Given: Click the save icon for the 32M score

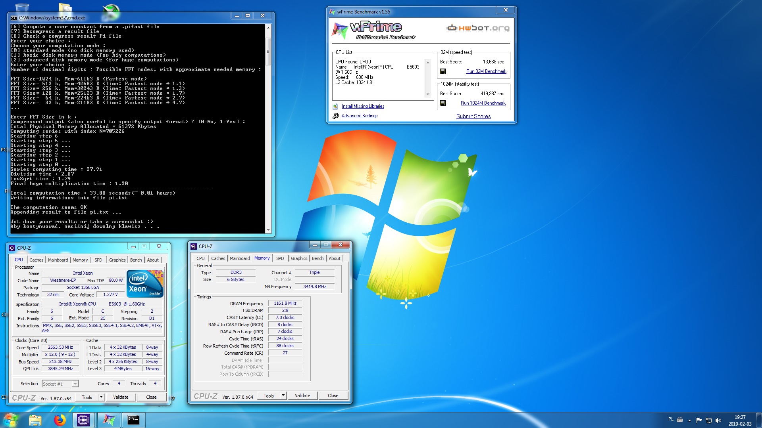Looking at the screenshot, I should (x=443, y=71).
